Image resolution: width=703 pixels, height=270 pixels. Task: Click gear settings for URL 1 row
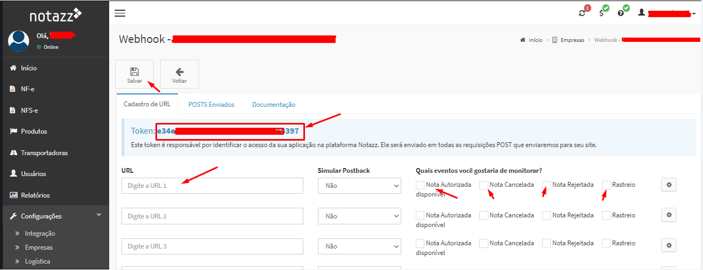669,185
